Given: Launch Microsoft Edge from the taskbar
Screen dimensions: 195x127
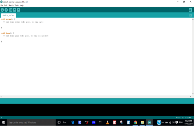Looking at the screenshot, I should [x=73, y=122].
